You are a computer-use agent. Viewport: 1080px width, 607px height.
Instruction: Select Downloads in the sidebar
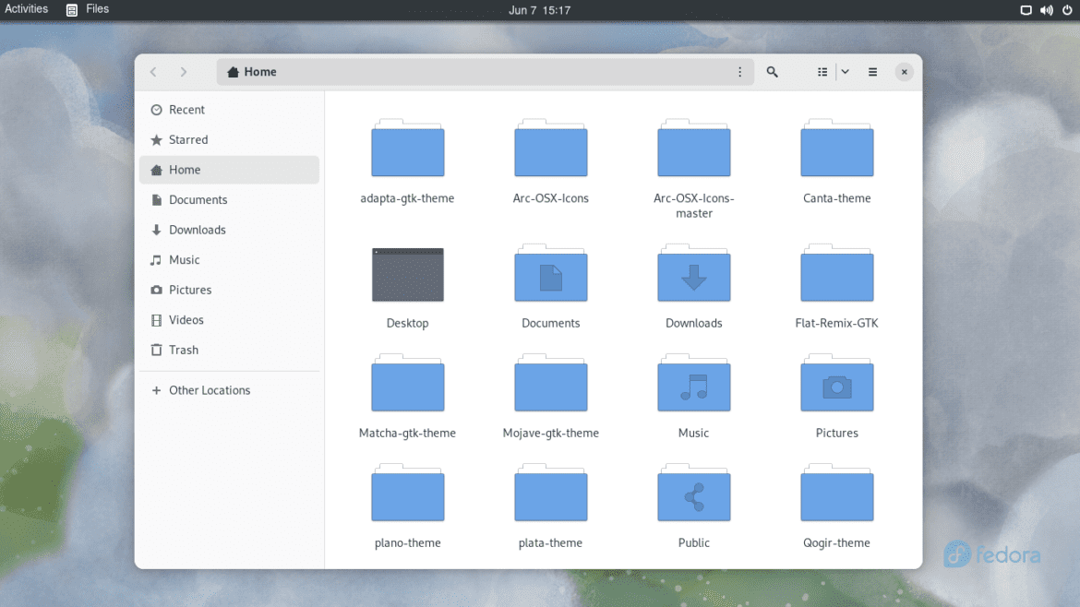196,230
